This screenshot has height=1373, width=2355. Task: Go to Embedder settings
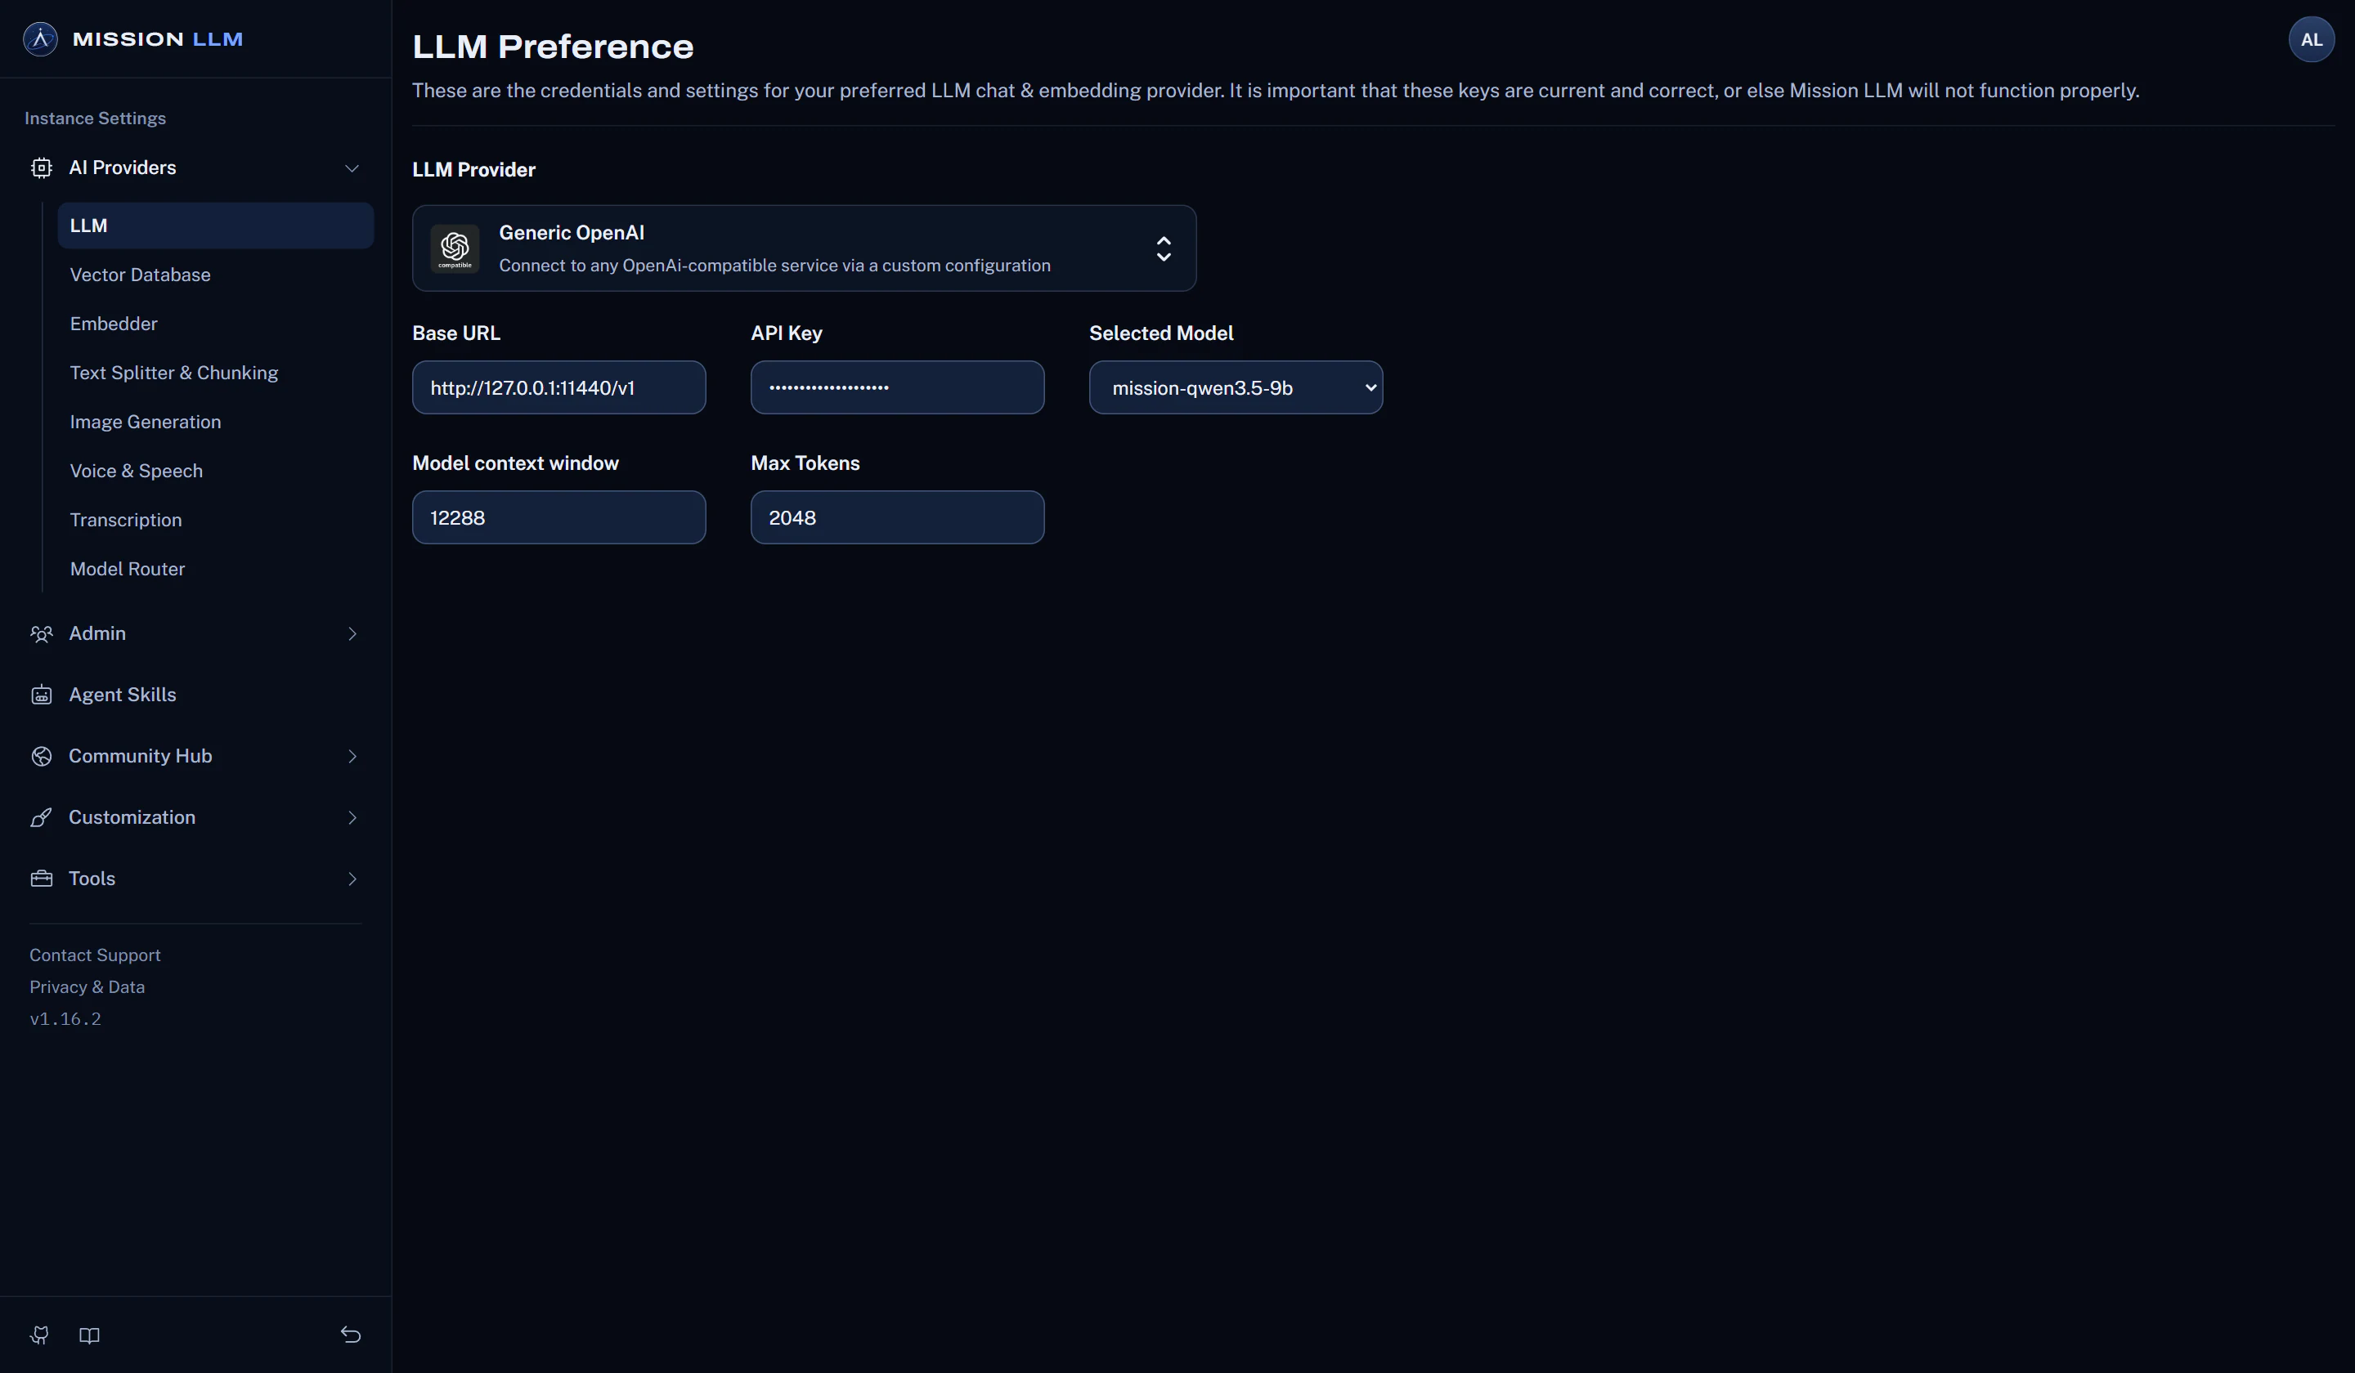(x=114, y=324)
